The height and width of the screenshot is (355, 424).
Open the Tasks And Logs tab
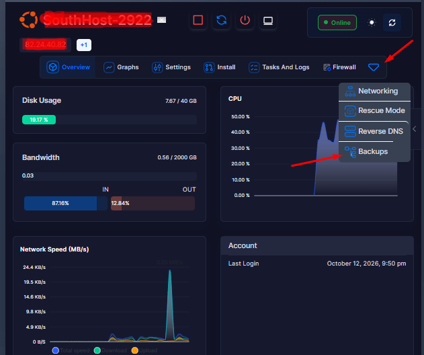tap(279, 67)
